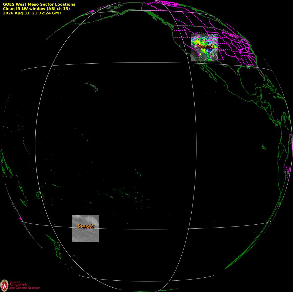Click the University of Wisconsin crest logo
The height and width of the screenshot is (292, 293).
tap(4, 285)
